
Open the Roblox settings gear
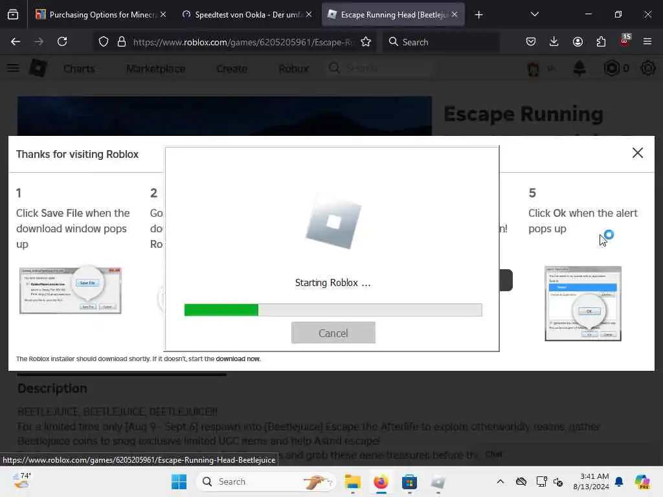pyautogui.click(x=647, y=68)
